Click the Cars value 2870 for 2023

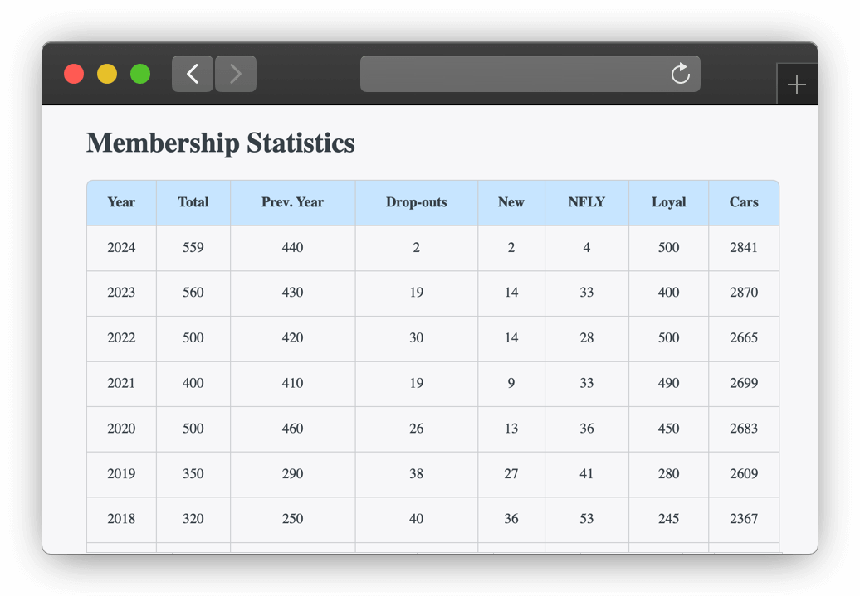744,293
